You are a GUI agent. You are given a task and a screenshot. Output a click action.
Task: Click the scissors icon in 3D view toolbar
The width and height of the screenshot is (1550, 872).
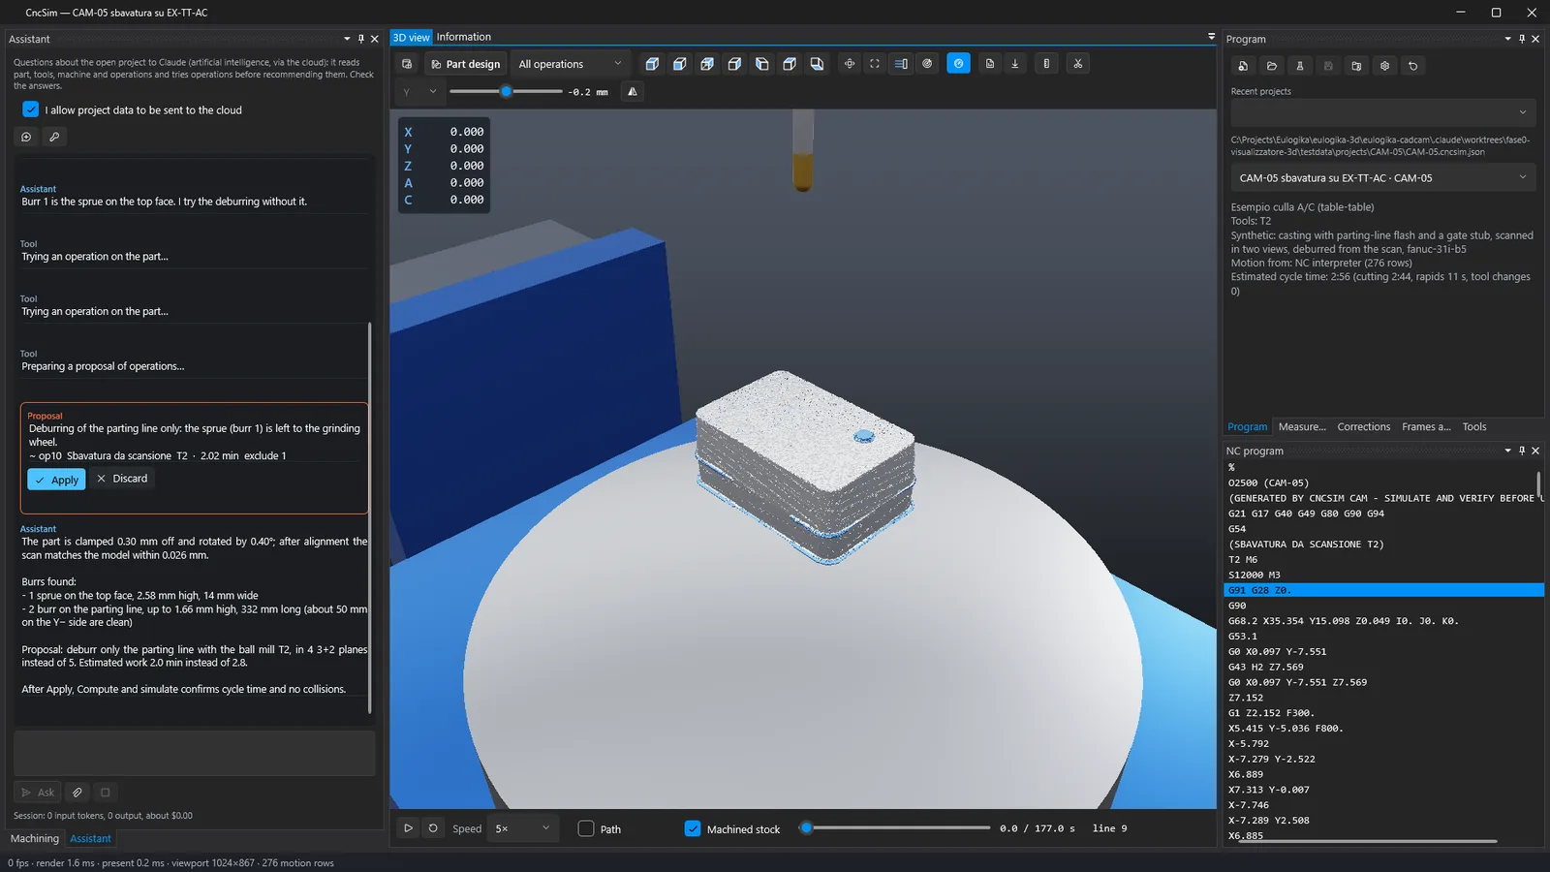1077,63
